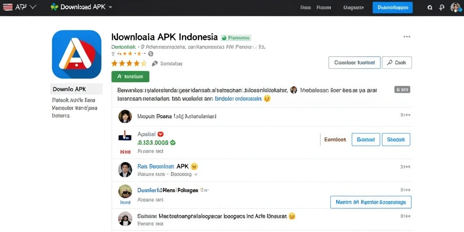This screenshot has height=232, width=464.
Task: Click the Sbodeit button in Apalitai row
Action: pyautogui.click(x=396, y=140)
